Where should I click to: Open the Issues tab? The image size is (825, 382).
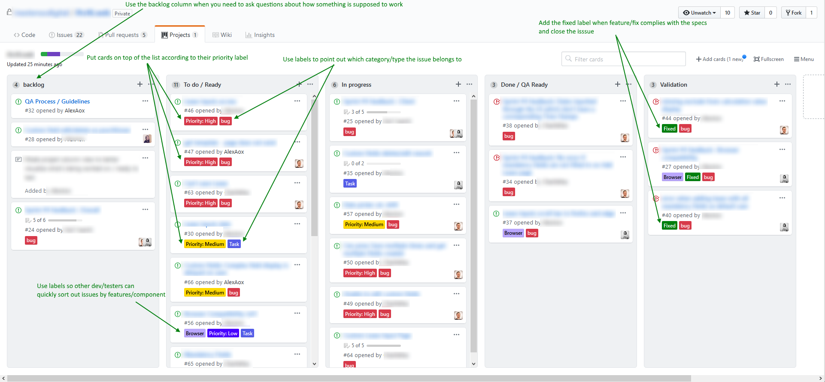click(67, 35)
